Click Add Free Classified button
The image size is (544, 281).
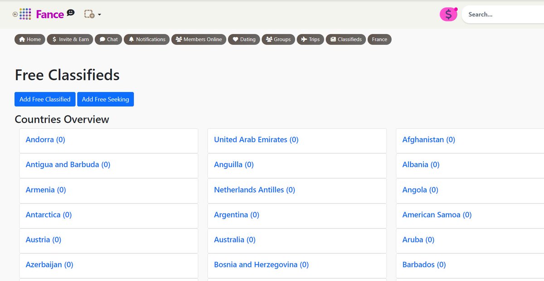(45, 99)
